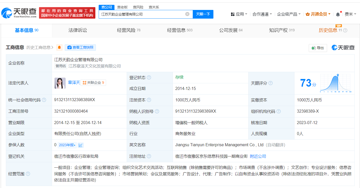Select 宿迁市宿豫区行政审批局 registration authority
The width and height of the screenshot is (360, 188).
[x=76, y=156]
